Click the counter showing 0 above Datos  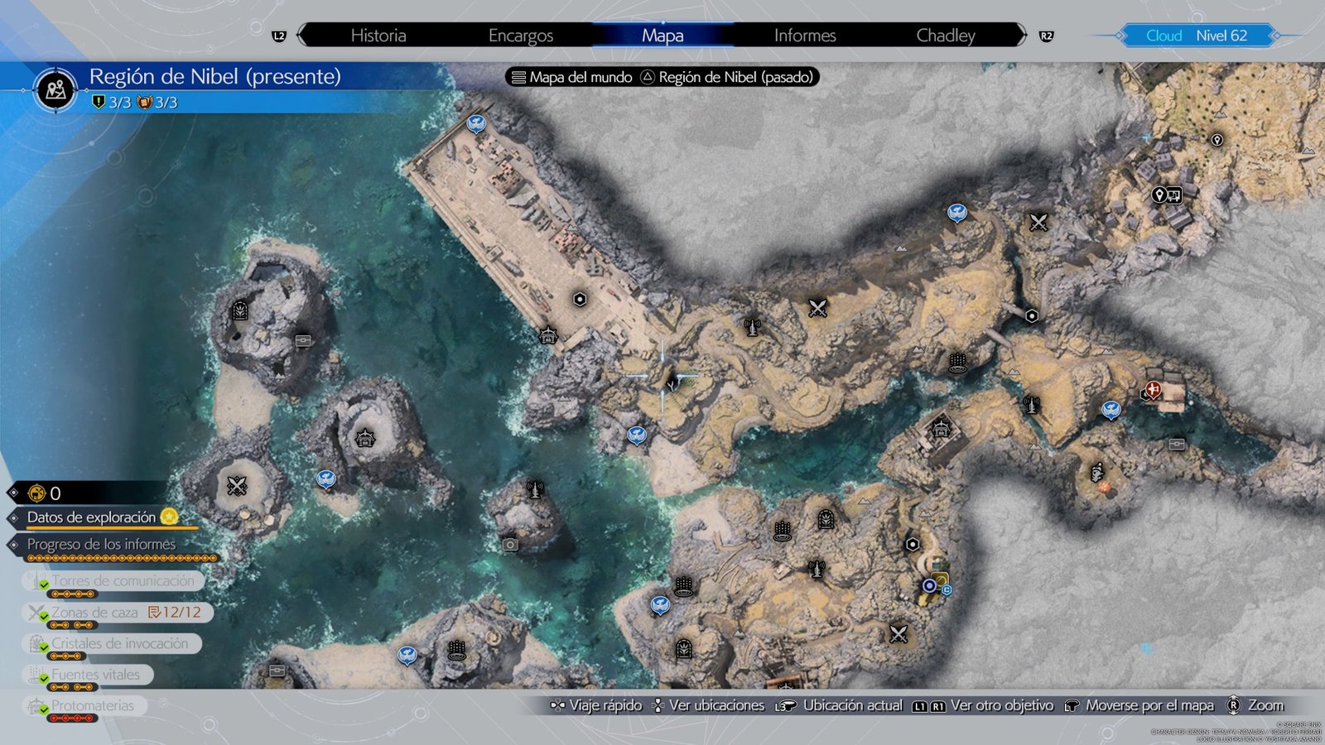[x=55, y=493]
